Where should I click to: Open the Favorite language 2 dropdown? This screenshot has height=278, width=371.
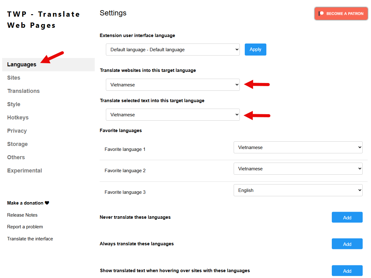click(298, 169)
